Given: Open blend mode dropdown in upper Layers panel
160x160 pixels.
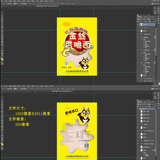Looking at the screenshot, I should (141, 19).
